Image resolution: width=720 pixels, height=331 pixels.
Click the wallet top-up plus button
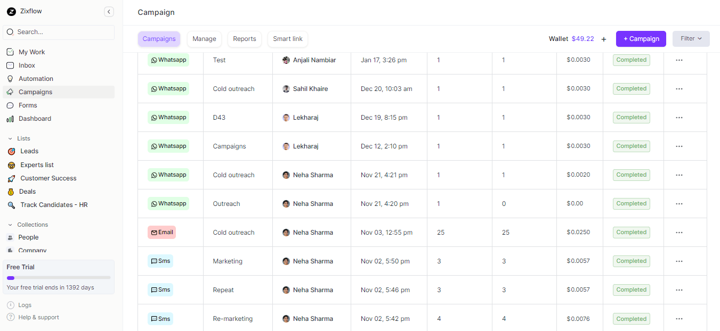[x=603, y=38]
